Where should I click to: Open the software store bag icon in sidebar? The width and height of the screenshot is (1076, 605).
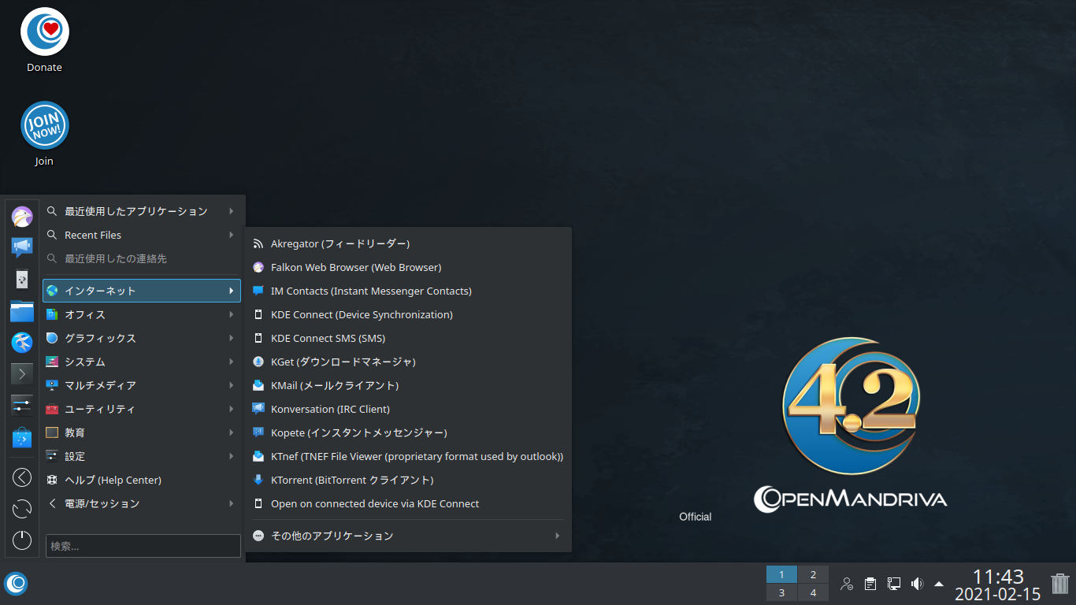[22, 438]
